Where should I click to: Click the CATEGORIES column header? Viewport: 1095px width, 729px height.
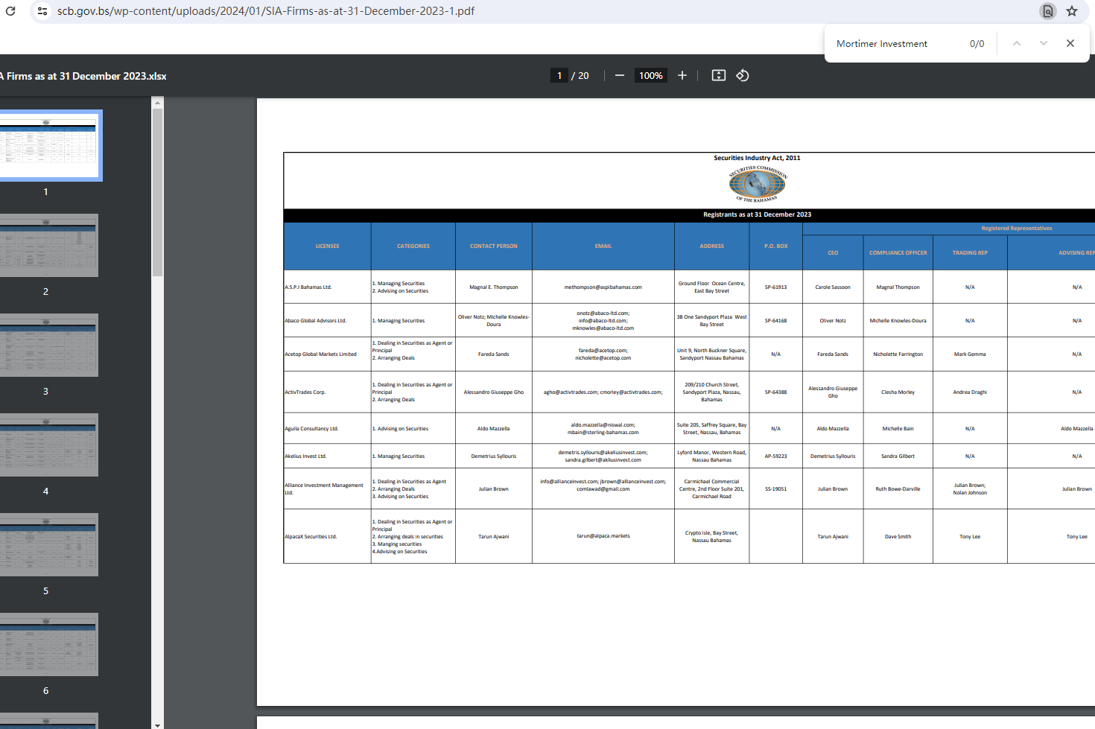tap(413, 246)
